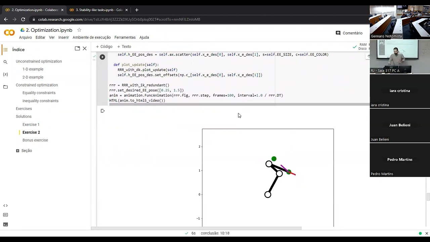Click the vertical scrollbar on right edge
Screen dimensions: 430x242
[428, 197]
